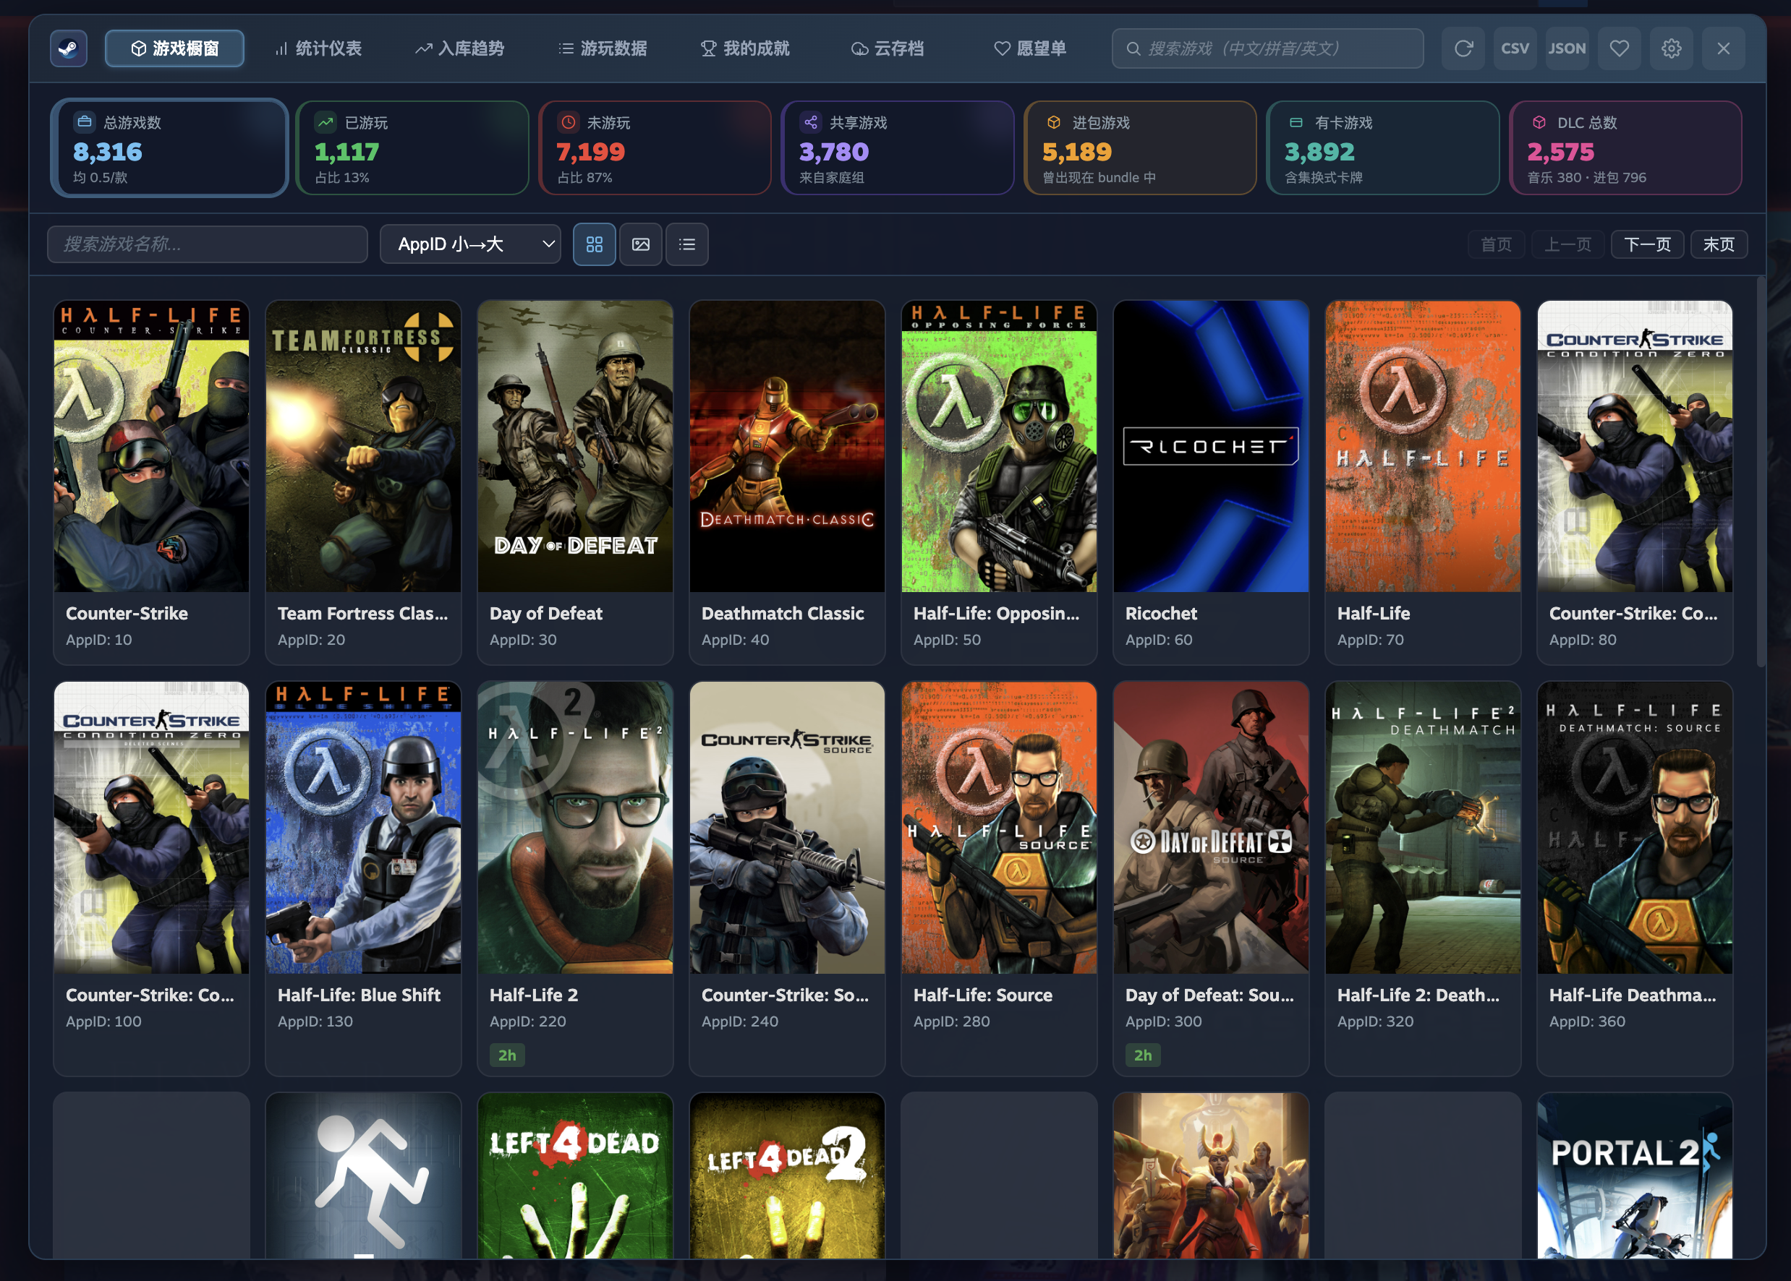The width and height of the screenshot is (1791, 1281).
Task: Open the 统计仪表 tab
Action: click(318, 49)
